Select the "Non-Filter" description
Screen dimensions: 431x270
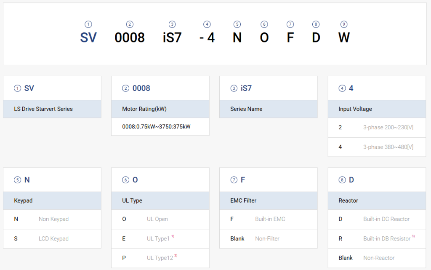[267, 239]
